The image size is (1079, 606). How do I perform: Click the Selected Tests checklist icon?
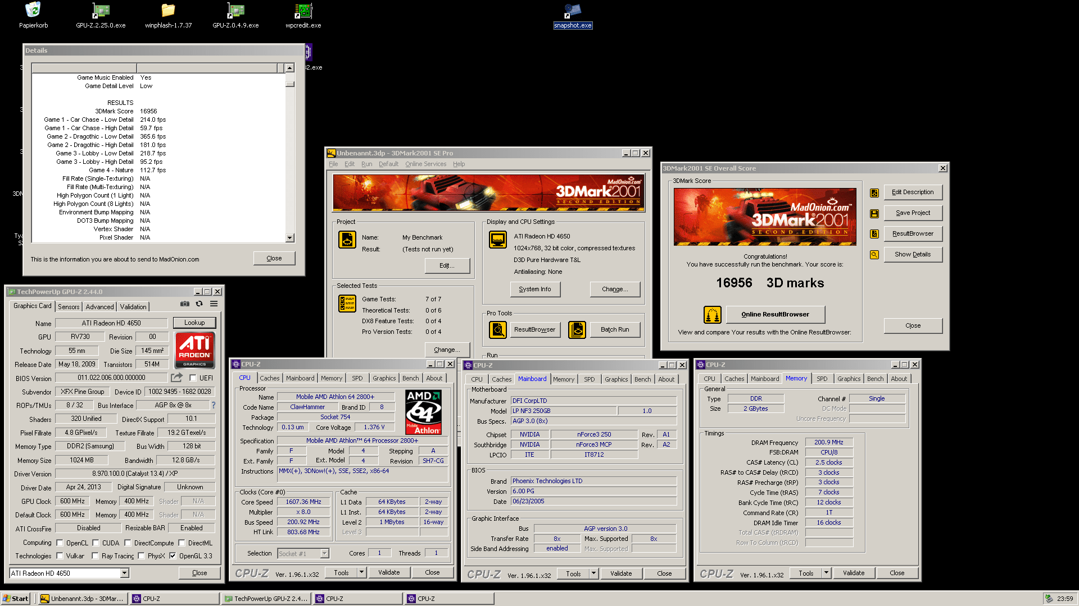click(x=347, y=304)
